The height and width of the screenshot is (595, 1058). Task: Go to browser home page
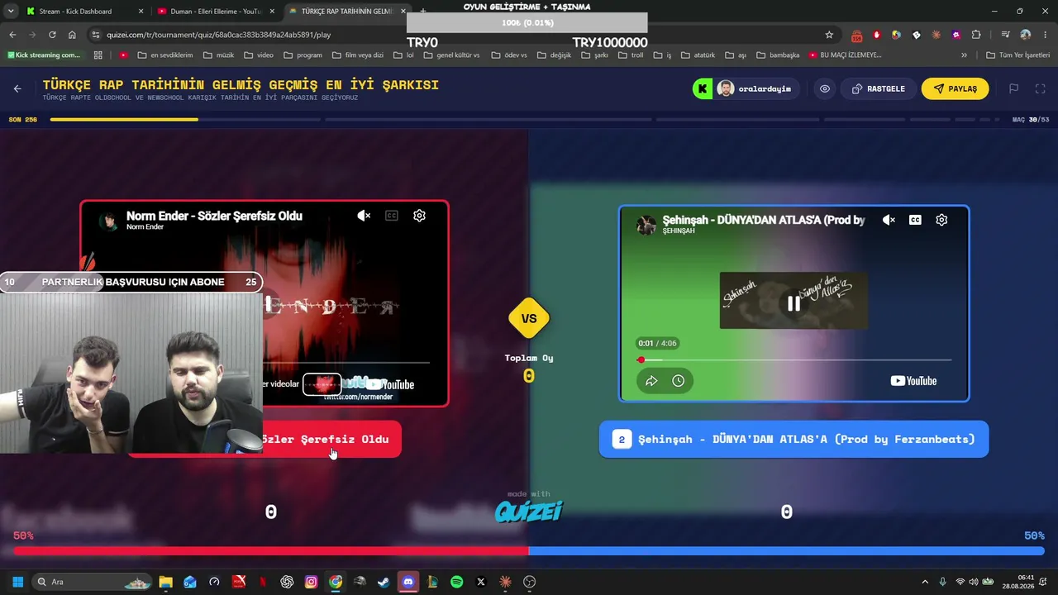pyautogui.click(x=72, y=35)
